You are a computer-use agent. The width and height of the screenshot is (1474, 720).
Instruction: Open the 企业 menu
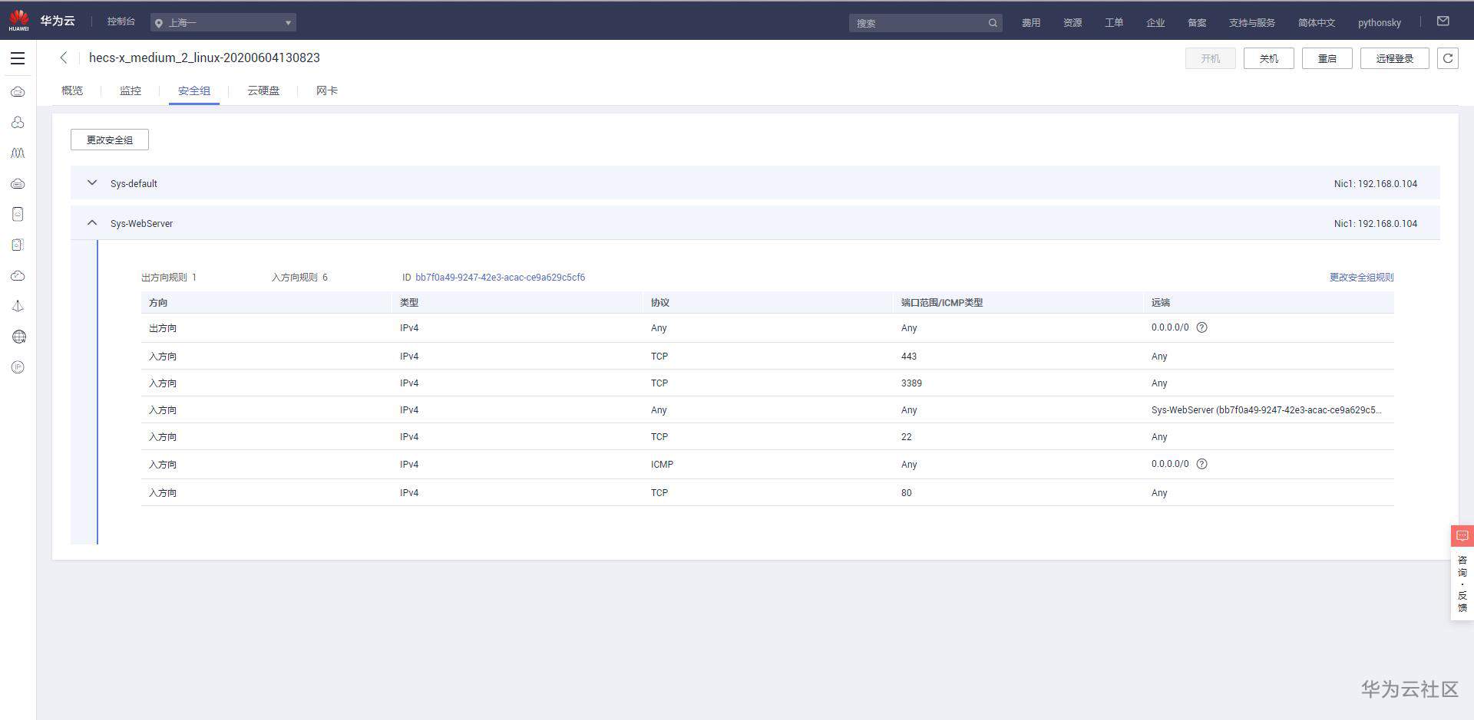pyautogui.click(x=1155, y=23)
